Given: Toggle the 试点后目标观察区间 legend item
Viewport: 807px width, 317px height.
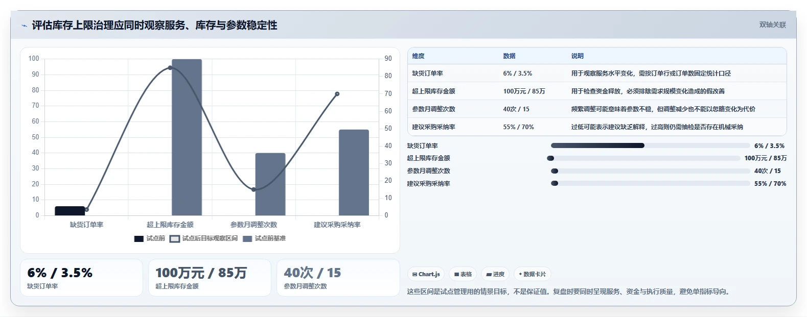Looking at the screenshot, I should pos(203,238).
